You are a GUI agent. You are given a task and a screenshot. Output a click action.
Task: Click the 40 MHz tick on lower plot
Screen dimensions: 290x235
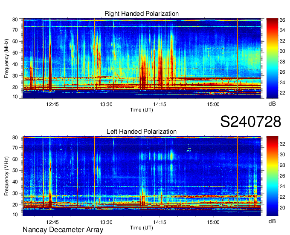pos(15,182)
